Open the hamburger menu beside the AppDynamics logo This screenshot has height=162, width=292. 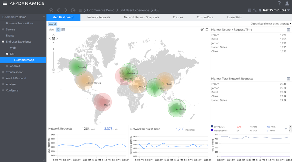(5, 3)
